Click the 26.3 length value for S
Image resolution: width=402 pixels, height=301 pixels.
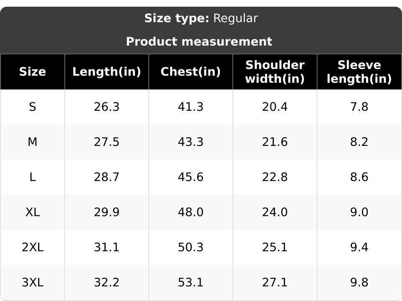pyautogui.click(x=107, y=107)
